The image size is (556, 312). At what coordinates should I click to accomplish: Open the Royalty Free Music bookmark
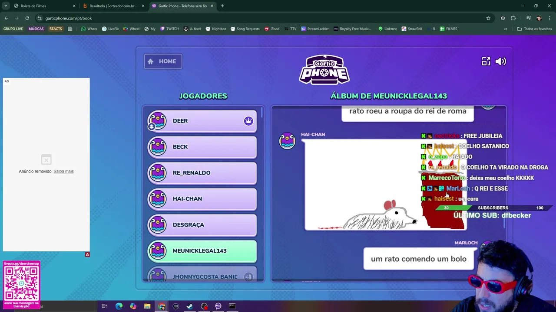[352, 29]
